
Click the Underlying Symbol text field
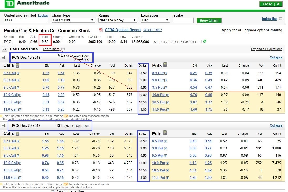[26, 20]
